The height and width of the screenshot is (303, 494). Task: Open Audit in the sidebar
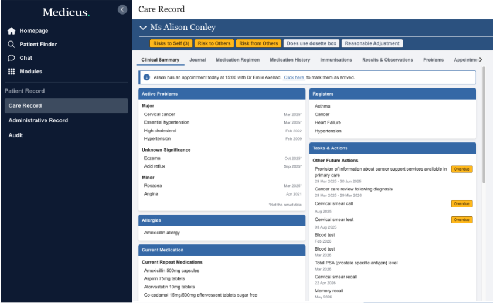tap(16, 135)
